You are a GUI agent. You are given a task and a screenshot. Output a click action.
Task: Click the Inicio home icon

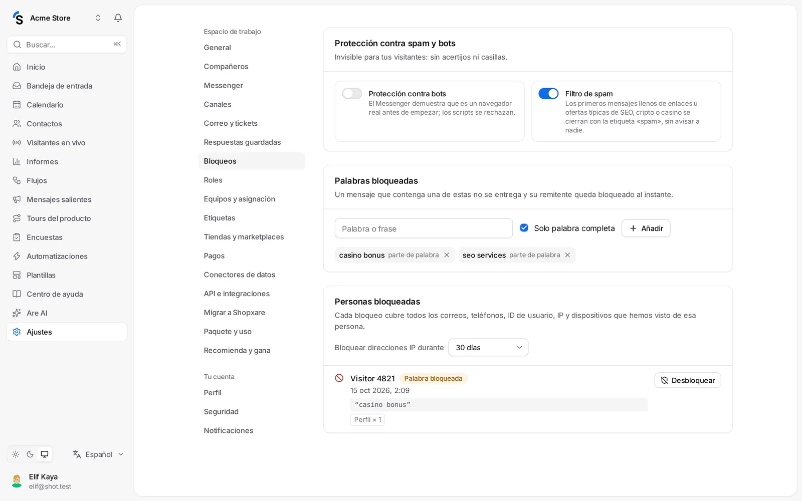point(17,67)
